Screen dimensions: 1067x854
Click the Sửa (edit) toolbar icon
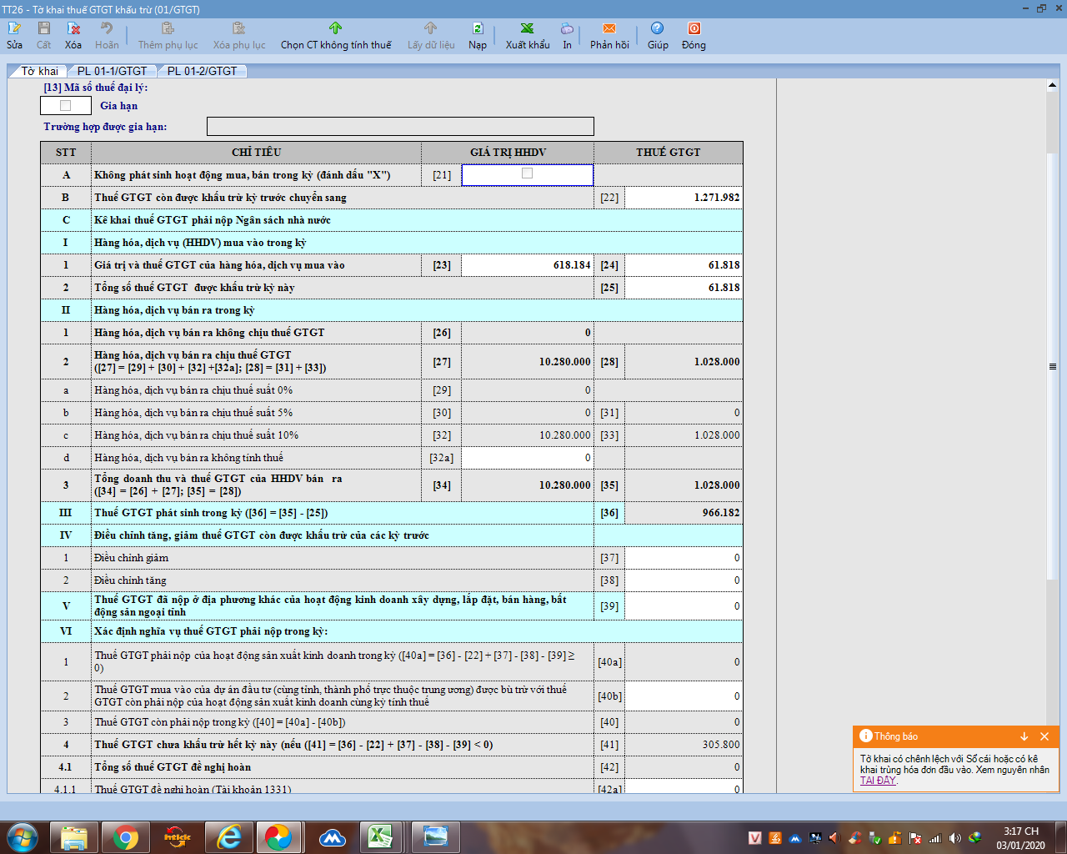tap(14, 35)
